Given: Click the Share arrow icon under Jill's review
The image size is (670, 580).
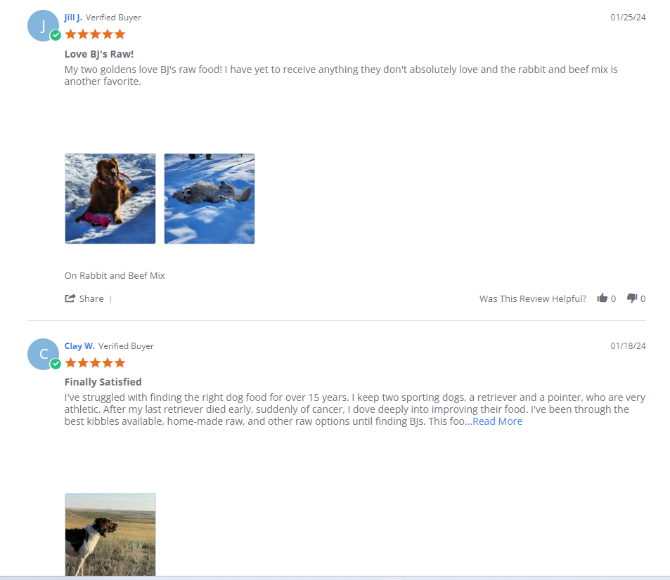Looking at the screenshot, I should 70,298.
